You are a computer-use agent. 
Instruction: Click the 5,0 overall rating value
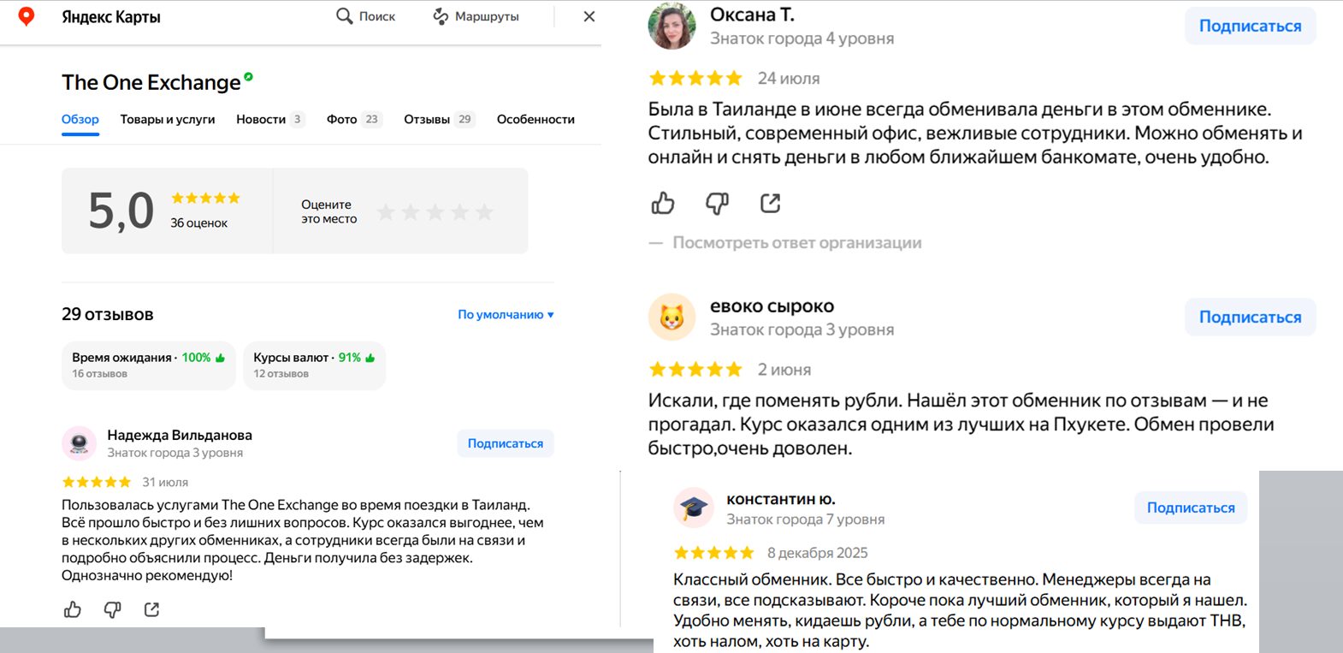tap(121, 211)
